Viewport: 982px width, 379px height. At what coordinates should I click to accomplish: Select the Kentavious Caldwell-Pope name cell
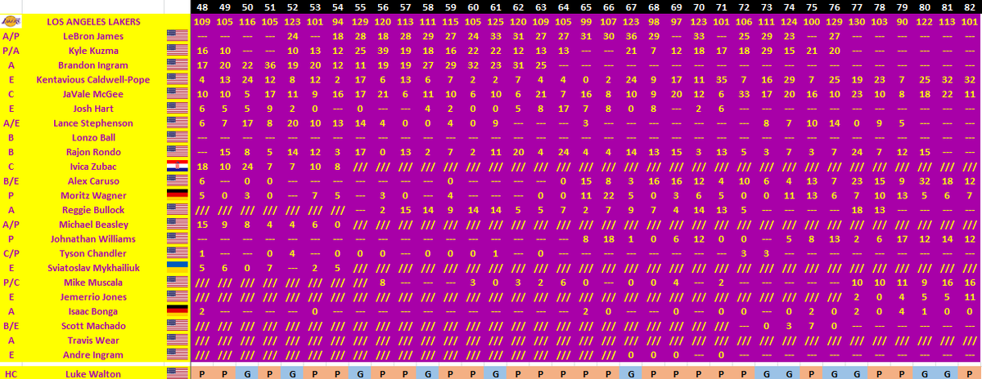coord(93,80)
